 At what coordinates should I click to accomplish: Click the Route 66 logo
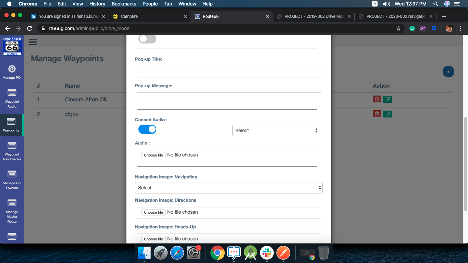[12, 46]
